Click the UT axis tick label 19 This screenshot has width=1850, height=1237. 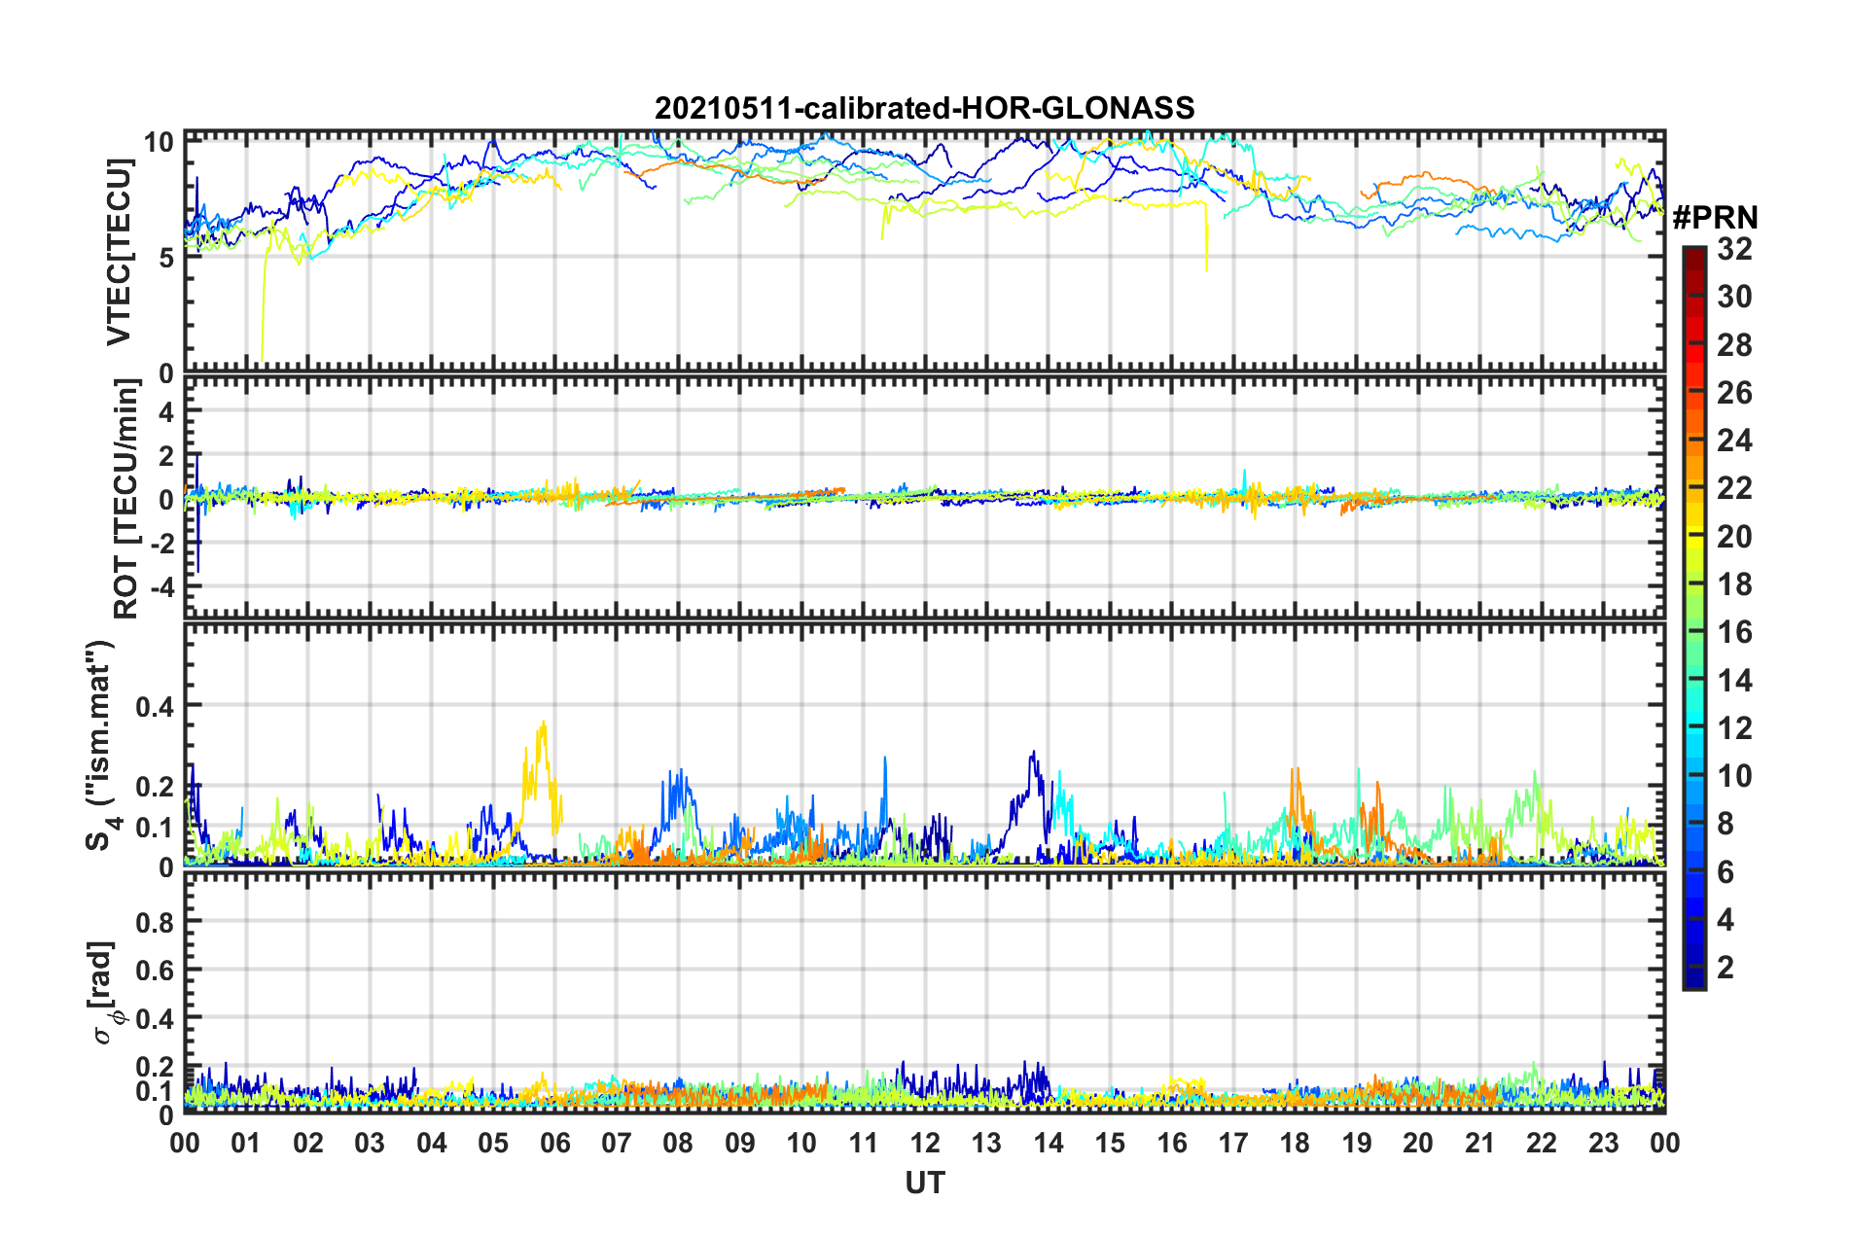coord(1357,1143)
